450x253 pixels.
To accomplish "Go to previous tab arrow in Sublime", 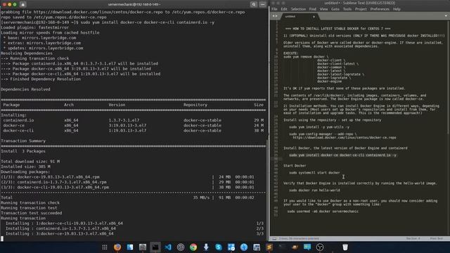I will click(x=274, y=16).
